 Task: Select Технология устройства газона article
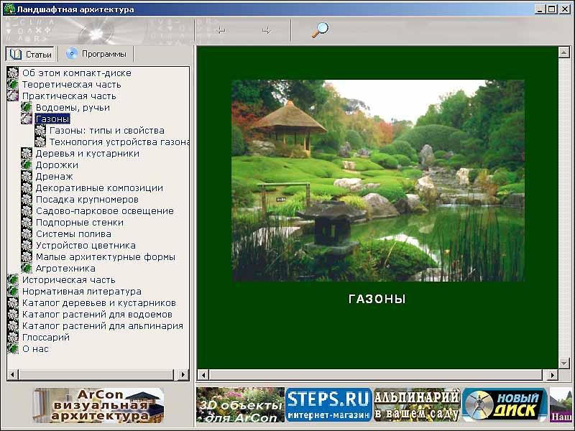[119, 142]
